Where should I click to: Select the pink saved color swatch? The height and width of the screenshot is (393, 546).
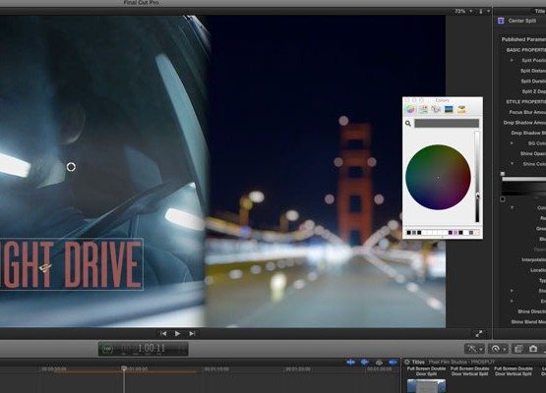(455, 233)
